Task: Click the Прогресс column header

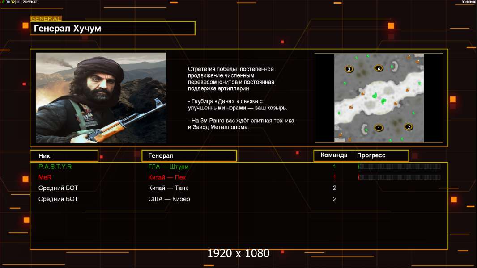Action: coord(371,155)
